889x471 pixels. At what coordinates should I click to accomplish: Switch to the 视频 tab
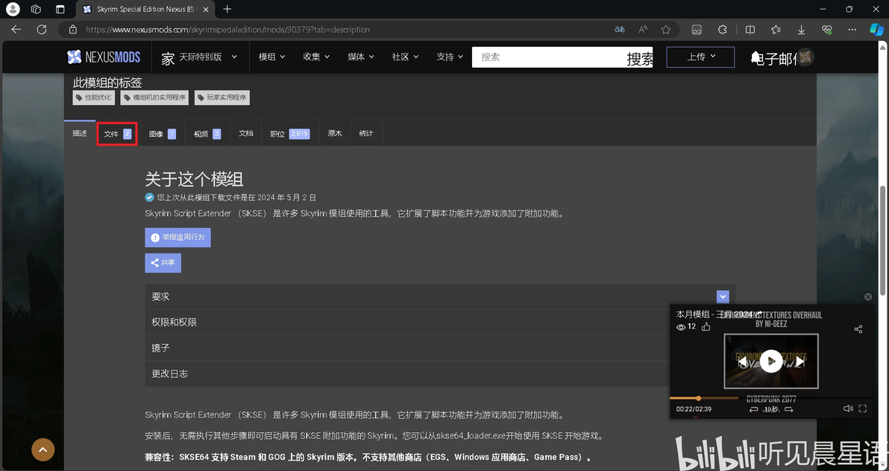click(x=207, y=133)
